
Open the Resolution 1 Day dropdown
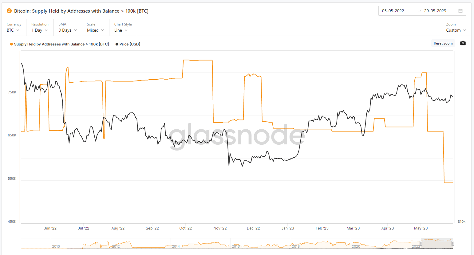tap(40, 27)
